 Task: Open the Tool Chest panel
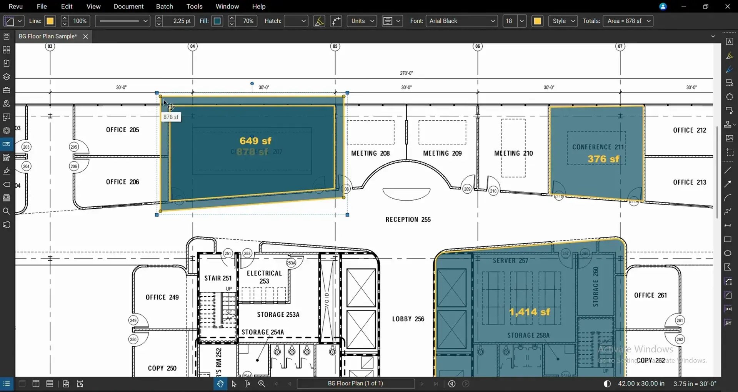click(x=7, y=90)
